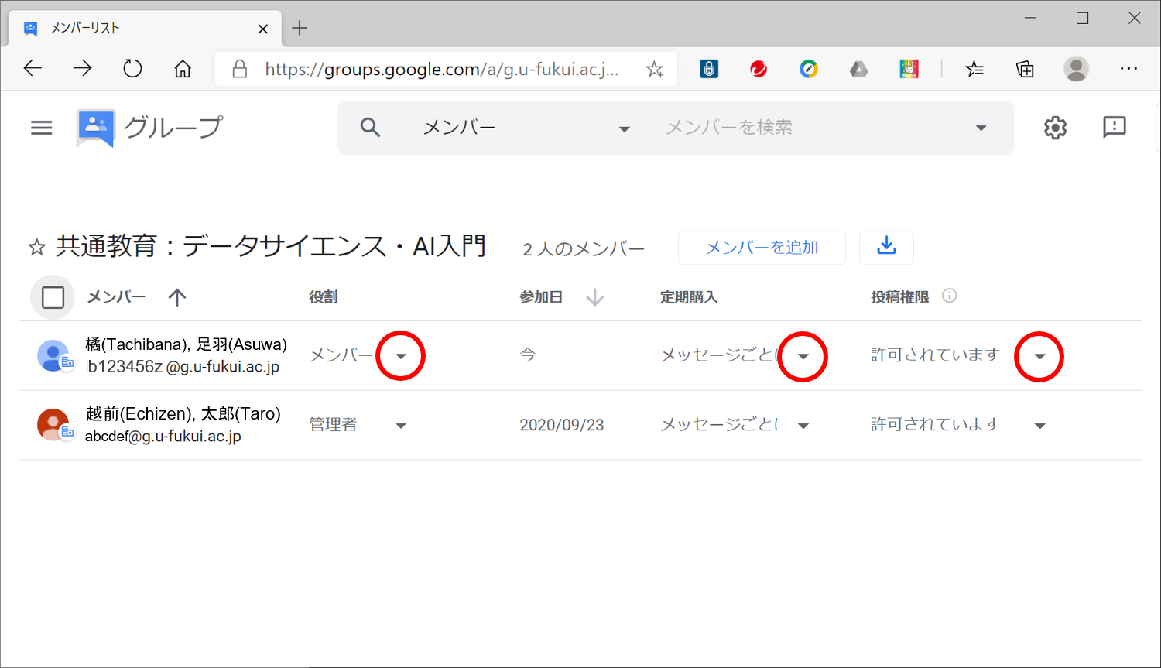The width and height of the screenshot is (1161, 668).
Task: Click Echizen Taro's avatar
Action: [x=53, y=425]
